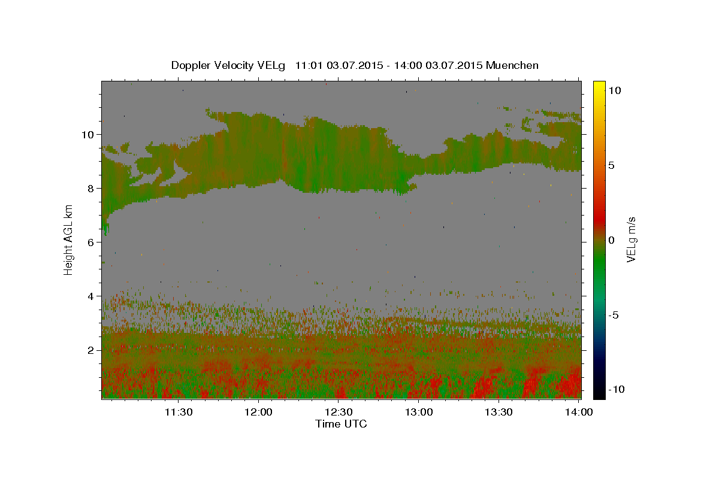Click the 'Height AGL km' axis label
This screenshot has height=479, width=719.
(x=68, y=240)
